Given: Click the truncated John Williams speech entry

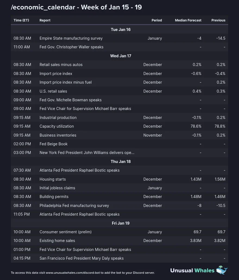Looking at the screenshot, I should tap(87, 153).
